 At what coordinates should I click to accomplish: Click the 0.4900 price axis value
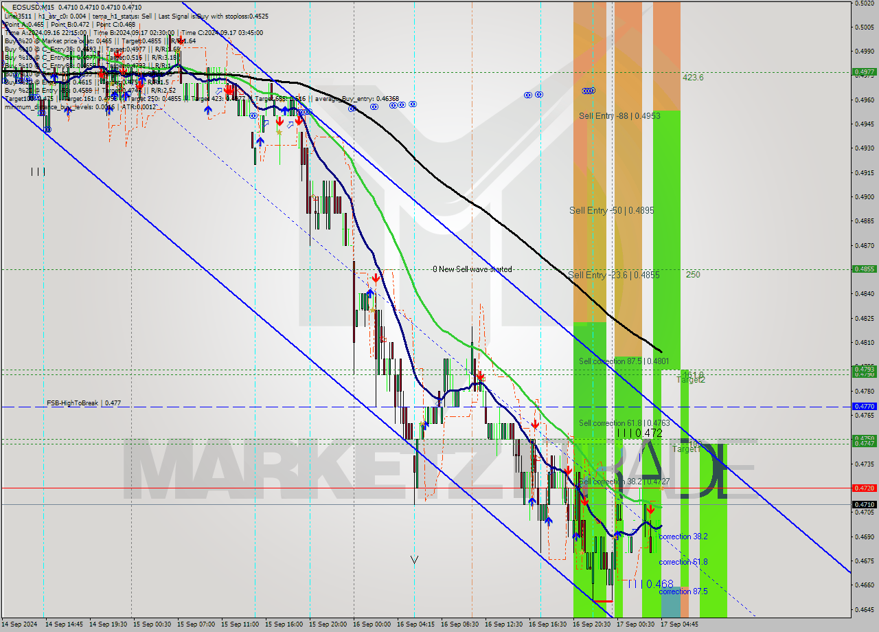pos(864,196)
